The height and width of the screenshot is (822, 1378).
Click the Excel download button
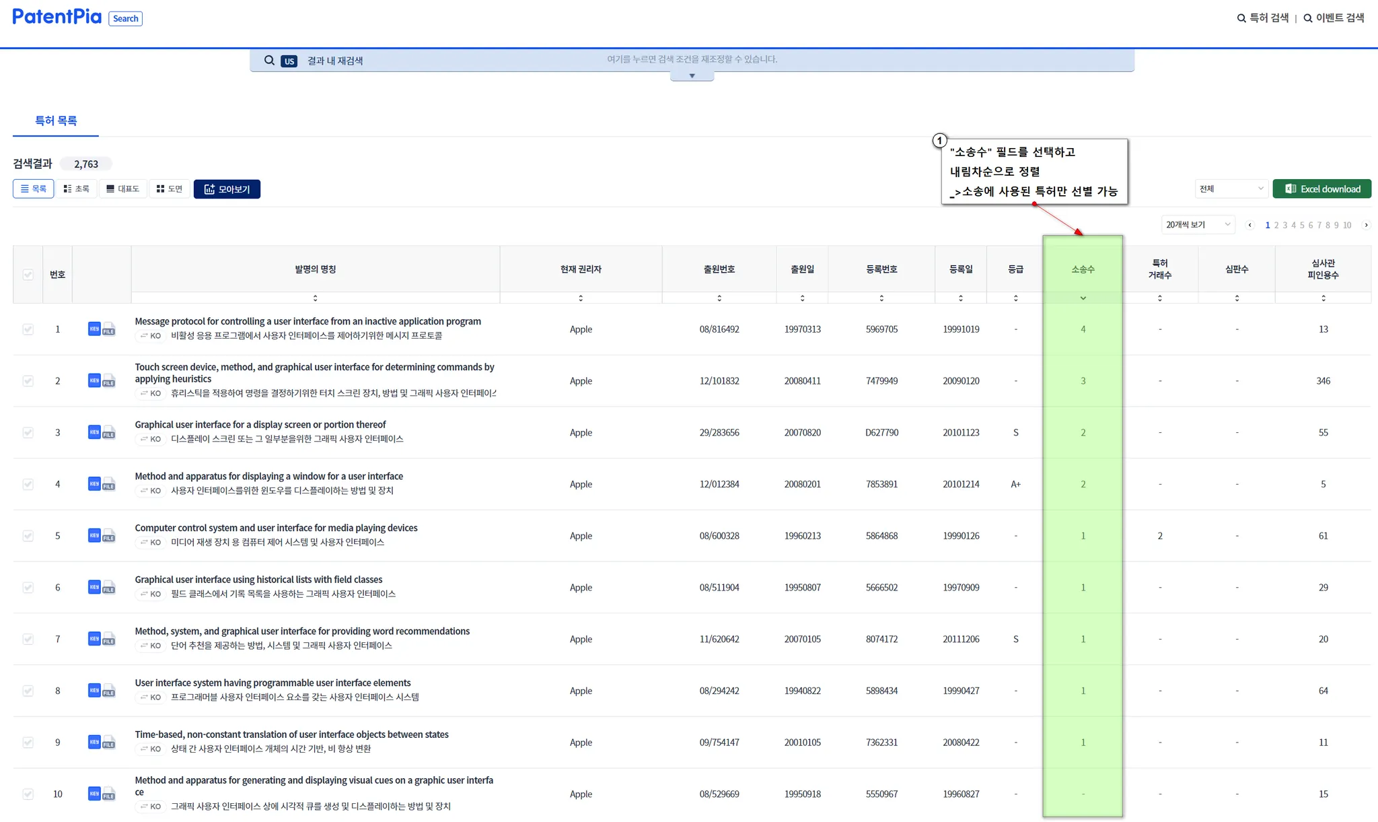1321,189
